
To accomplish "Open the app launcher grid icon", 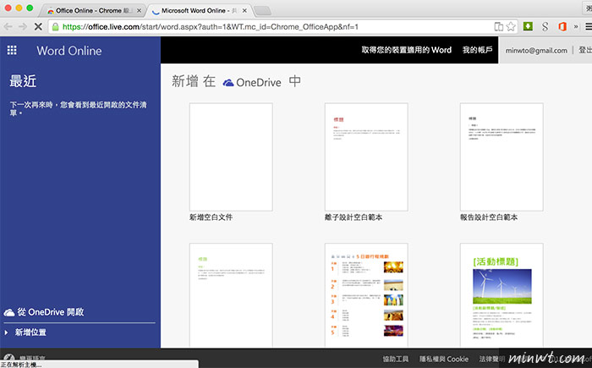I will [x=12, y=50].
